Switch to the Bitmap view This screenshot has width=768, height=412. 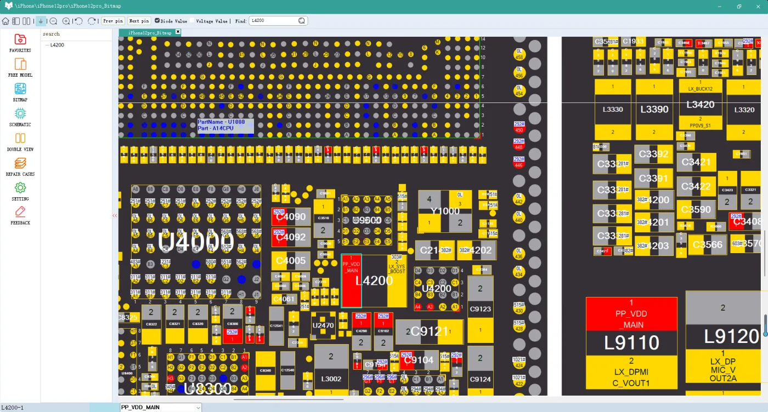20,92
